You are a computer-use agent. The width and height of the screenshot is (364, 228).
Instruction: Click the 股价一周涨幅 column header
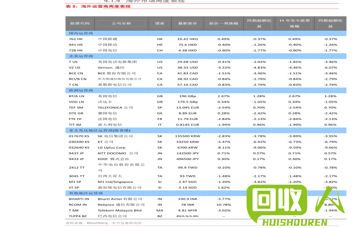click(223, 24)
